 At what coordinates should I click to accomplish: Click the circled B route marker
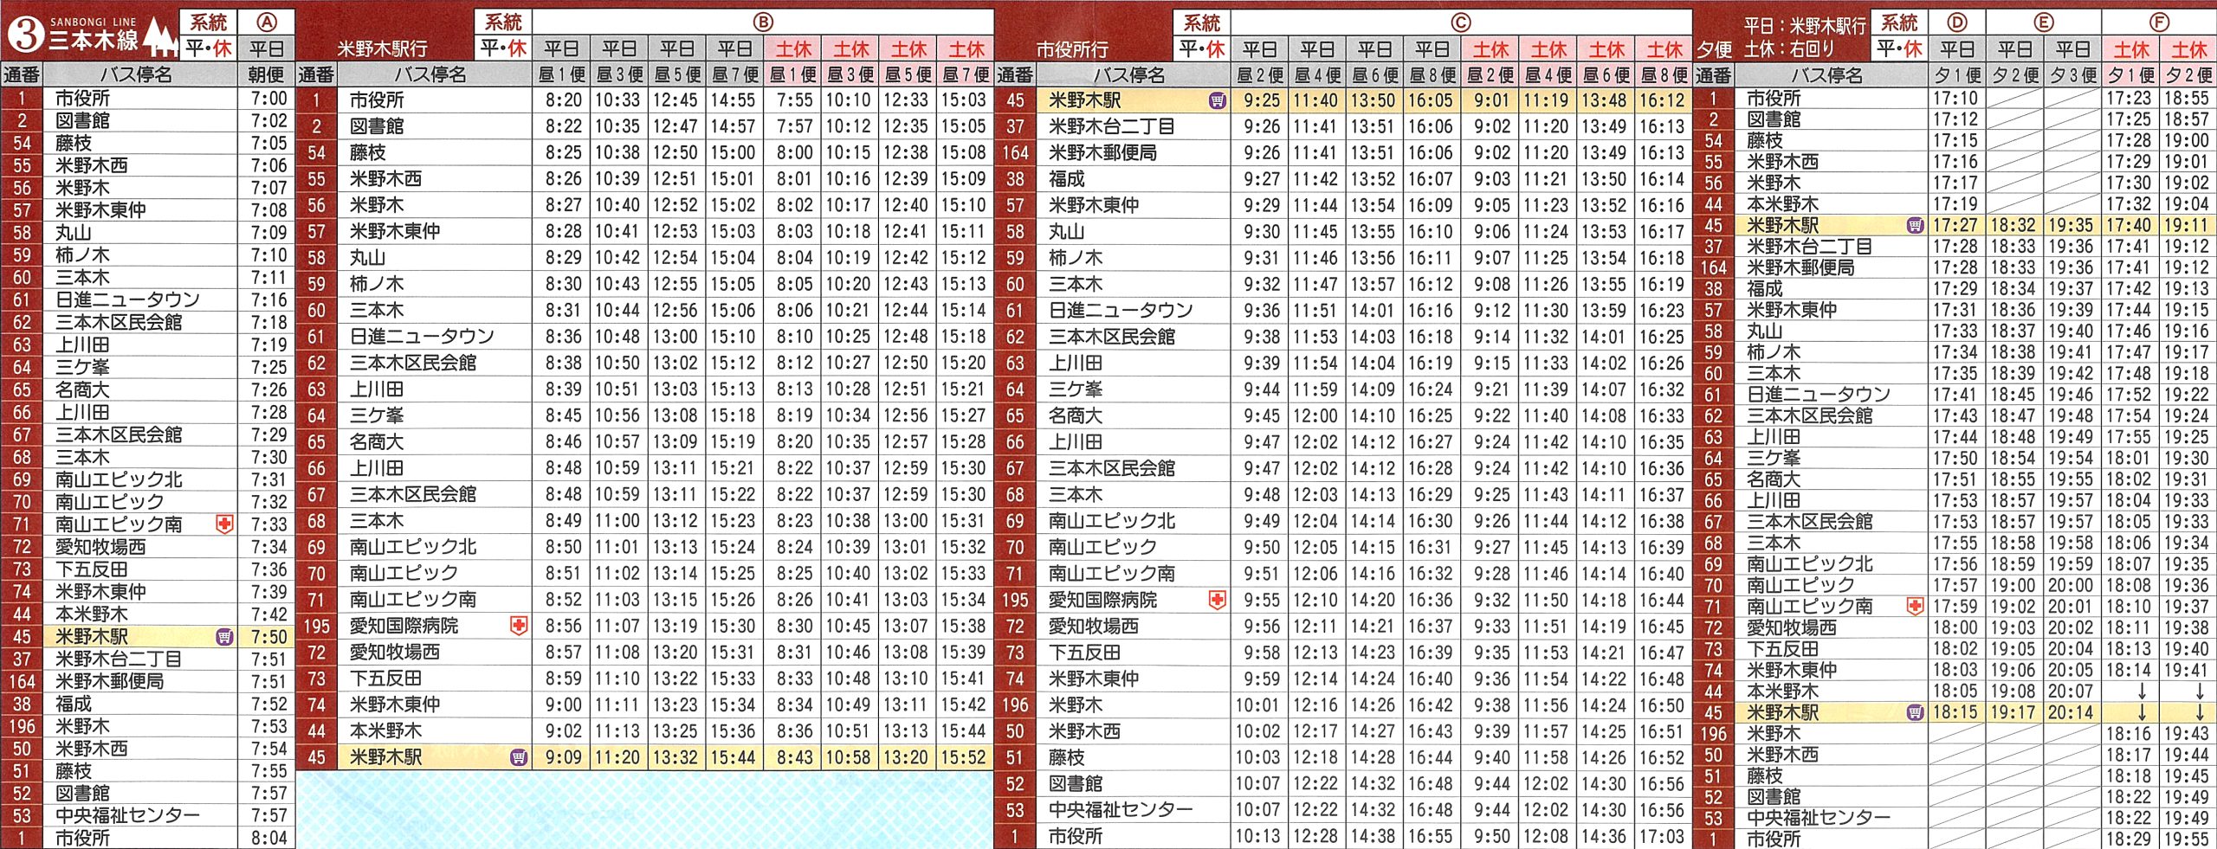click(x=762, y=23)
